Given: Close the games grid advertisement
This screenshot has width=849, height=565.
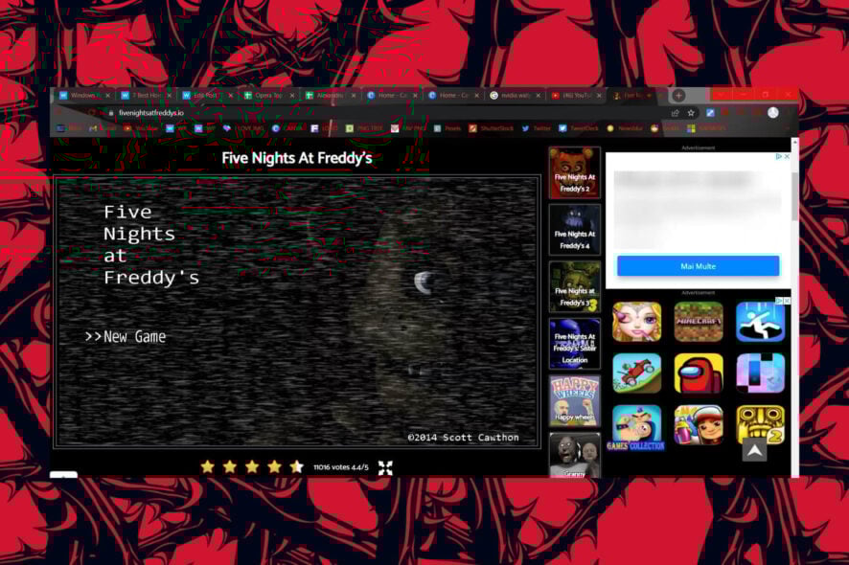Looking at the screenshot, I should point(788,301).
